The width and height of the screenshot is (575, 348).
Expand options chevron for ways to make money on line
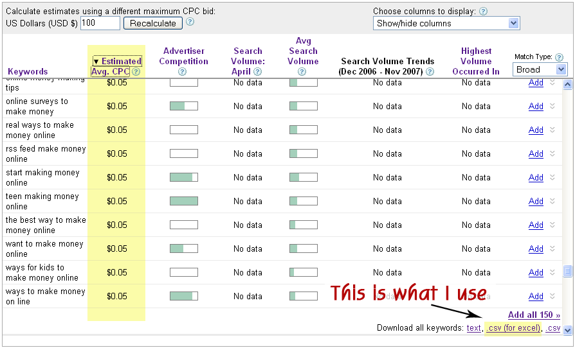pos(552,297)
